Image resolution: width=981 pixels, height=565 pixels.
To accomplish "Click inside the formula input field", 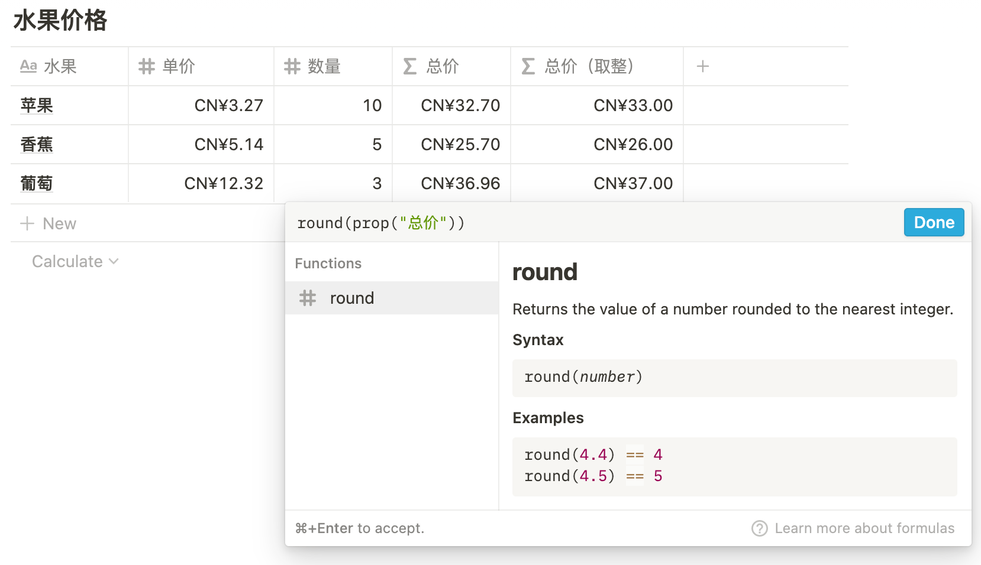I will [592, 223].
